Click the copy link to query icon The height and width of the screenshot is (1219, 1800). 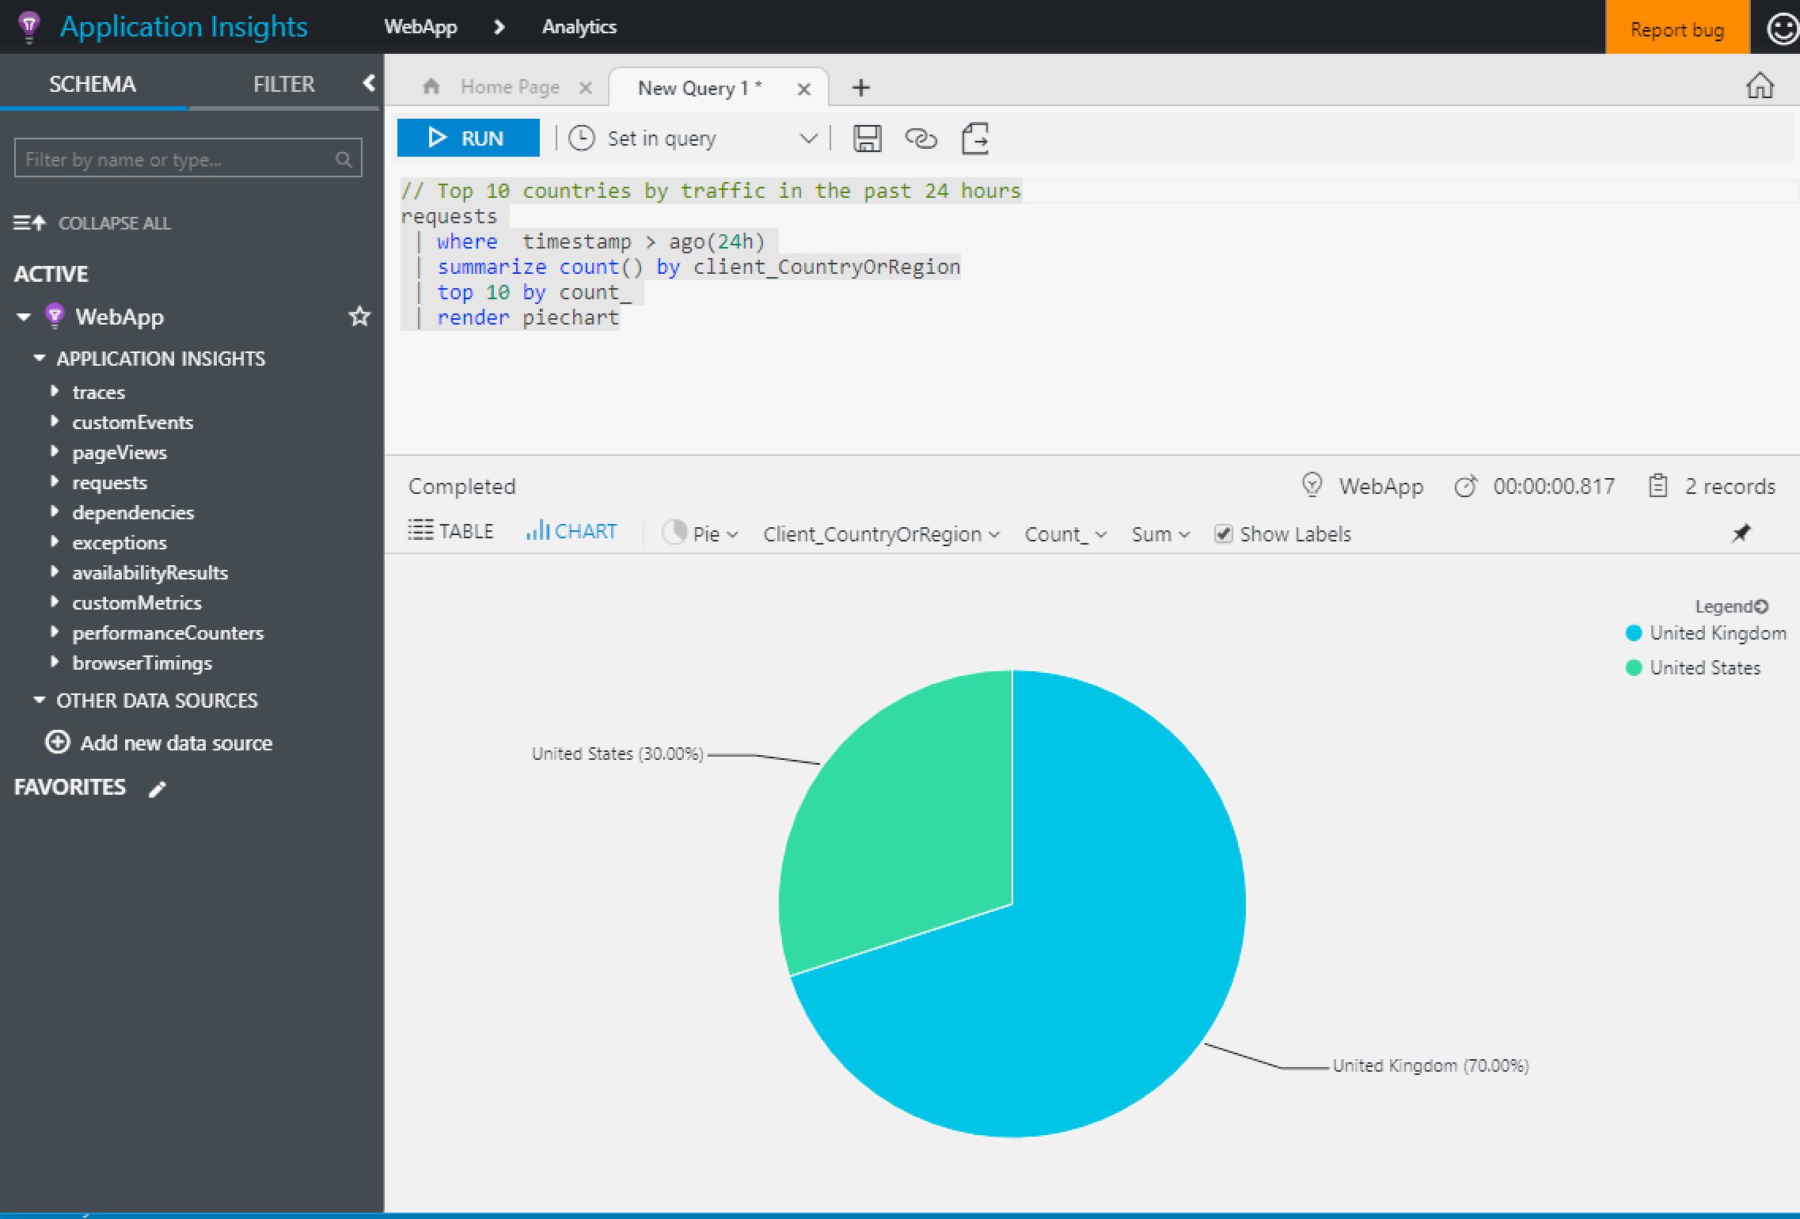(x=921, y=139)
